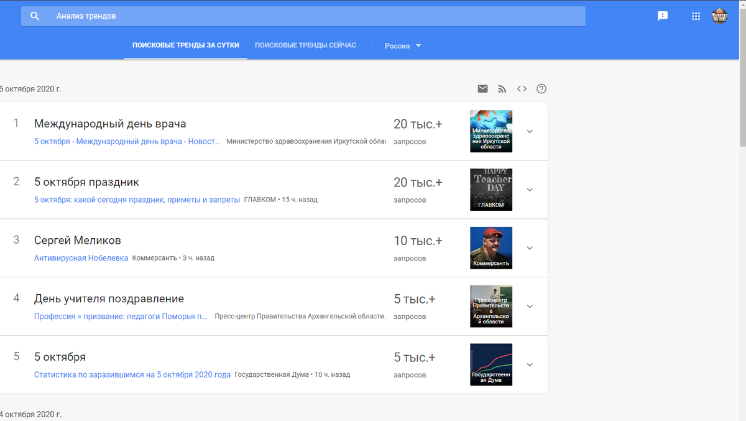The width and height of the screenshot is (746, 421).
Task: Focus the Анализ трендов search field
Action: pos(303,16)
